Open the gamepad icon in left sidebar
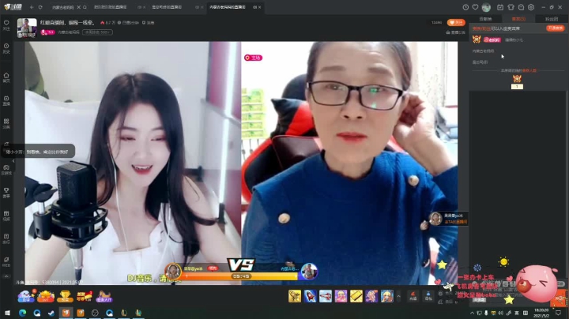Image resolution: width=569 pixels, height=319 pixels. [x=6, y=170]
